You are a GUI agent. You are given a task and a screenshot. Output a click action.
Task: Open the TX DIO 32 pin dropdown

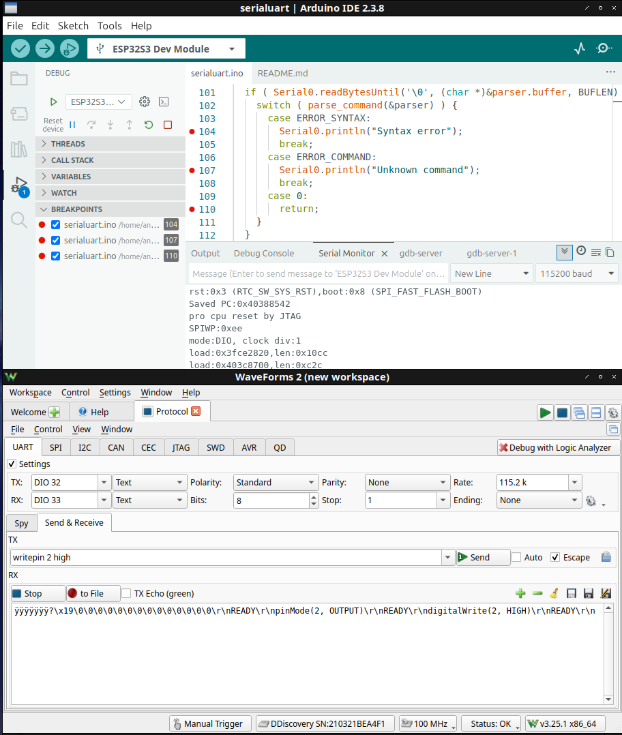tap(104, 482)
